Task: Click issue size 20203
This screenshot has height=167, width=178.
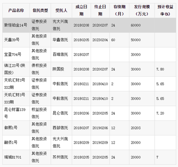Action: 136,128
